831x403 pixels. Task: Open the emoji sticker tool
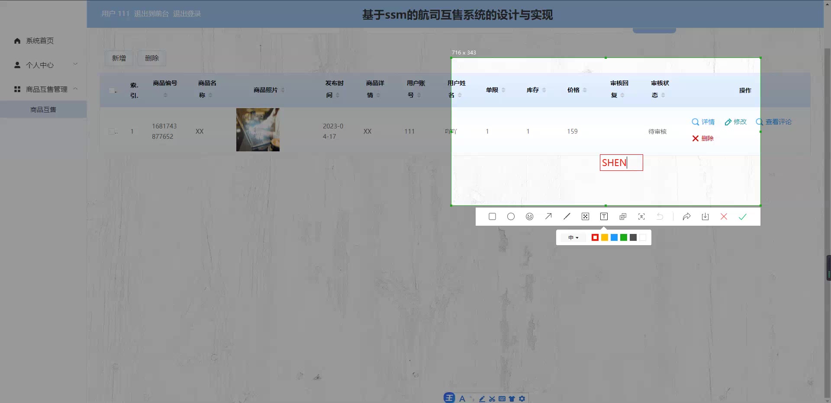tap(529, 217)
